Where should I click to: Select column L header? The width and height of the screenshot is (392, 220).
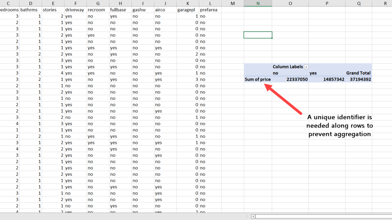(210, 3)
